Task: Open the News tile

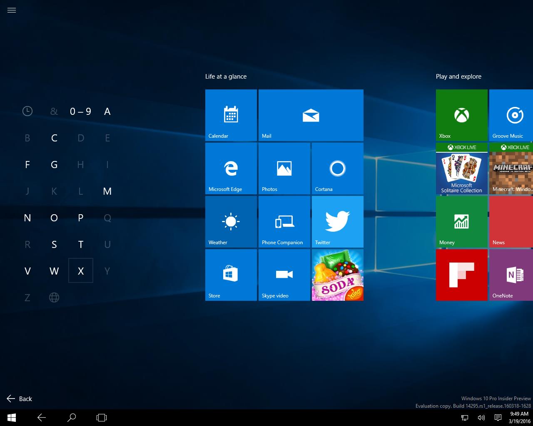Action: click(511, 222)
